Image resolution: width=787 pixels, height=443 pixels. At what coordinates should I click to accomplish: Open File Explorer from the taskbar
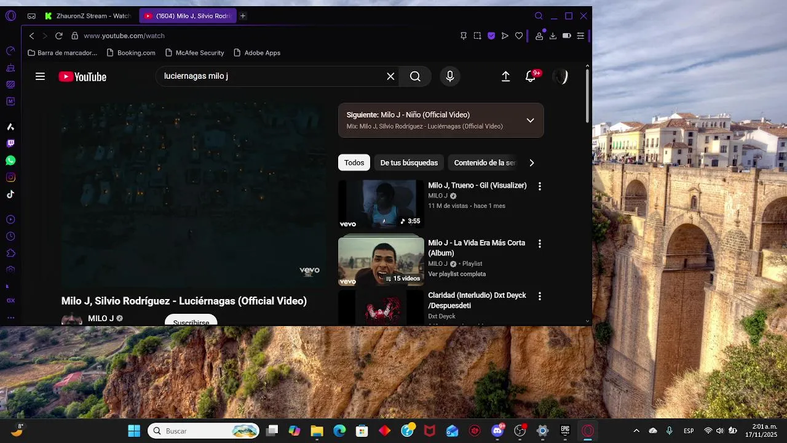tap(317, 431)
